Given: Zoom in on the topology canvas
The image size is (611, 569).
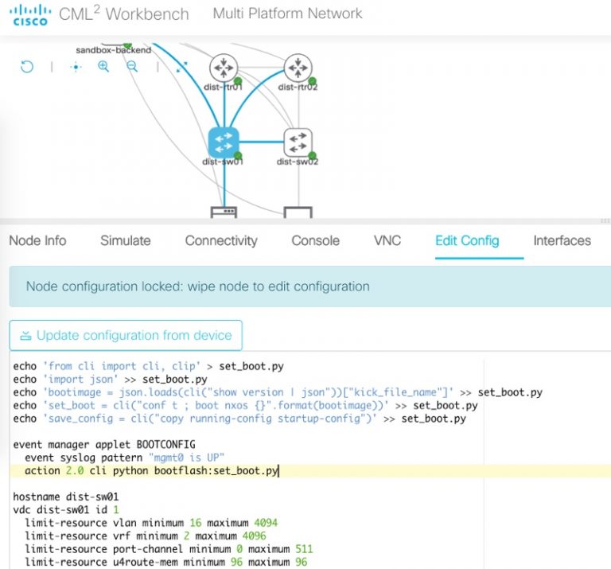Looking at the screenshot, I should pyautogui.click(x=103, y=67).
